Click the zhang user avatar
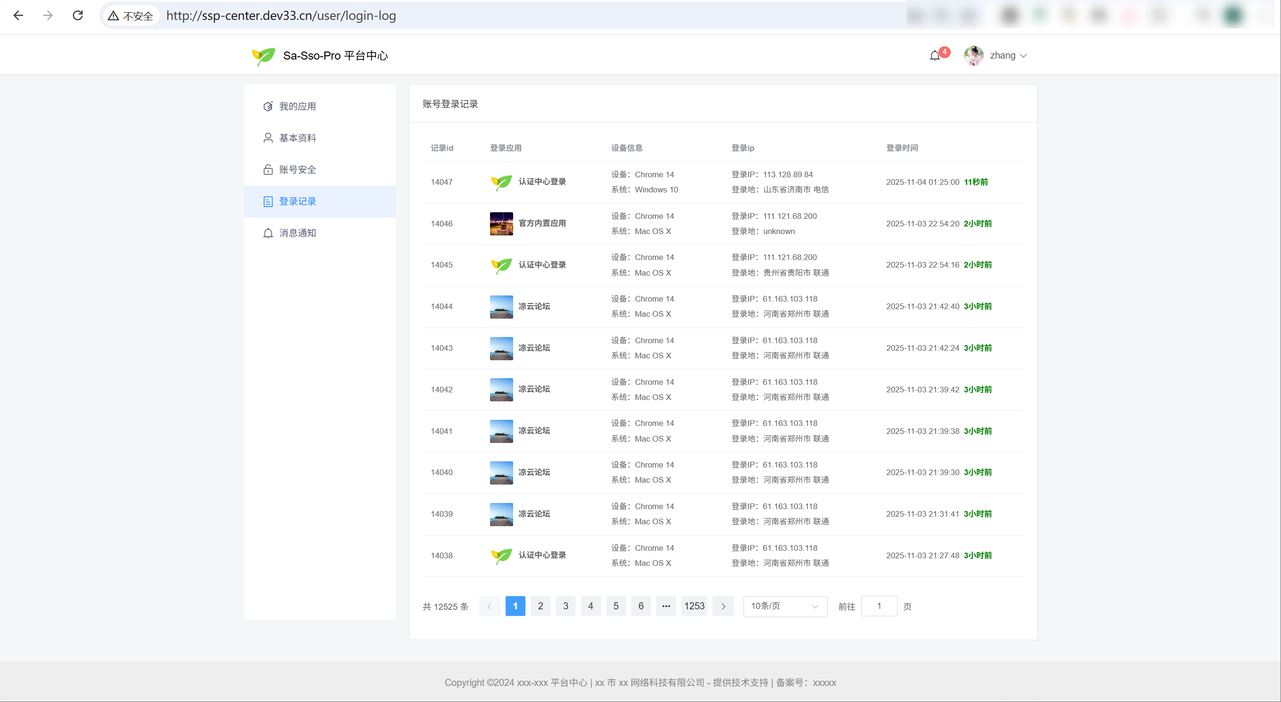 click(x=973, y=56)
